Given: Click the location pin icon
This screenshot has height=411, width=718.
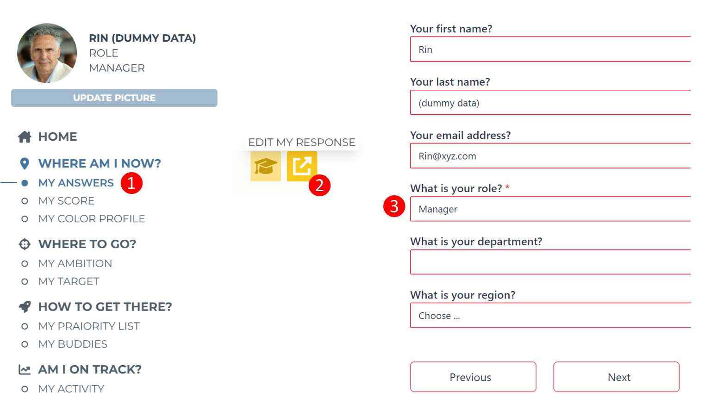Looking at the screenshot, I should click(x=25, y=163).
